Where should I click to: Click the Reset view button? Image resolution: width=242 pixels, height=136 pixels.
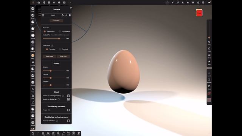(x=50, y=56)
